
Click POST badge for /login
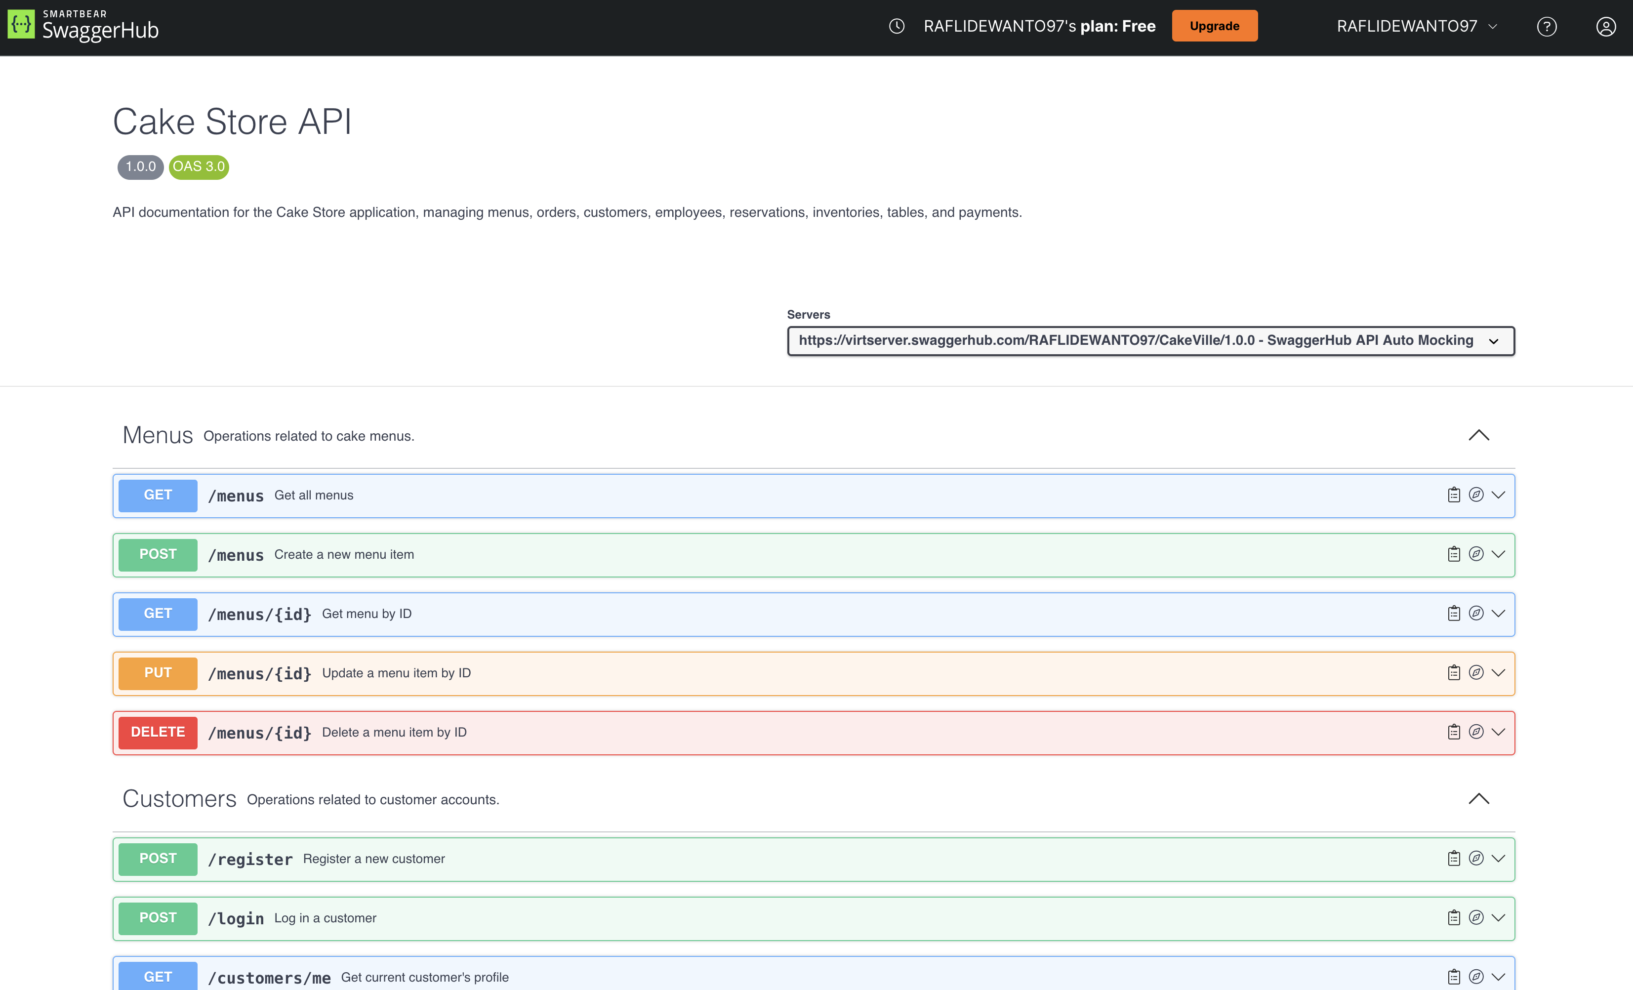tap(158, 918)
